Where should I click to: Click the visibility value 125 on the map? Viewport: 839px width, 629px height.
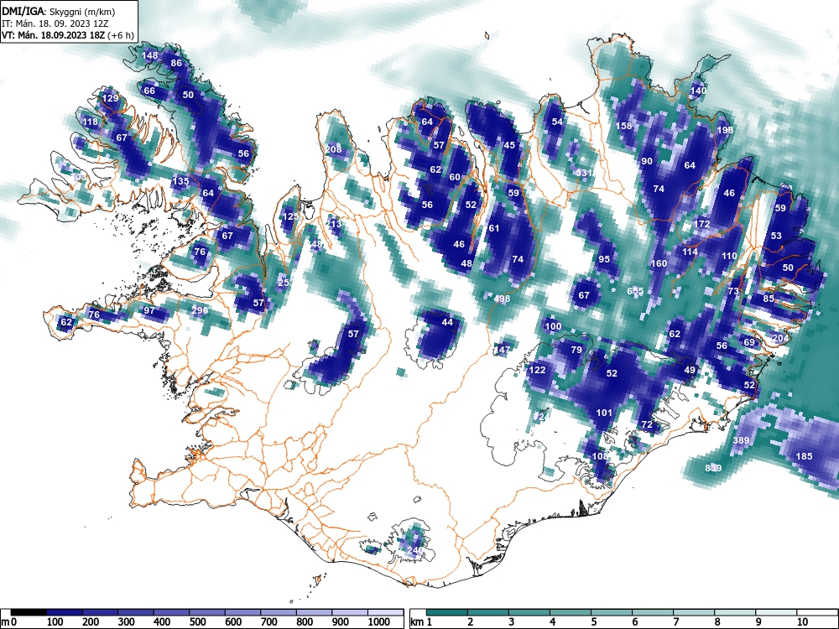(290, 216)
